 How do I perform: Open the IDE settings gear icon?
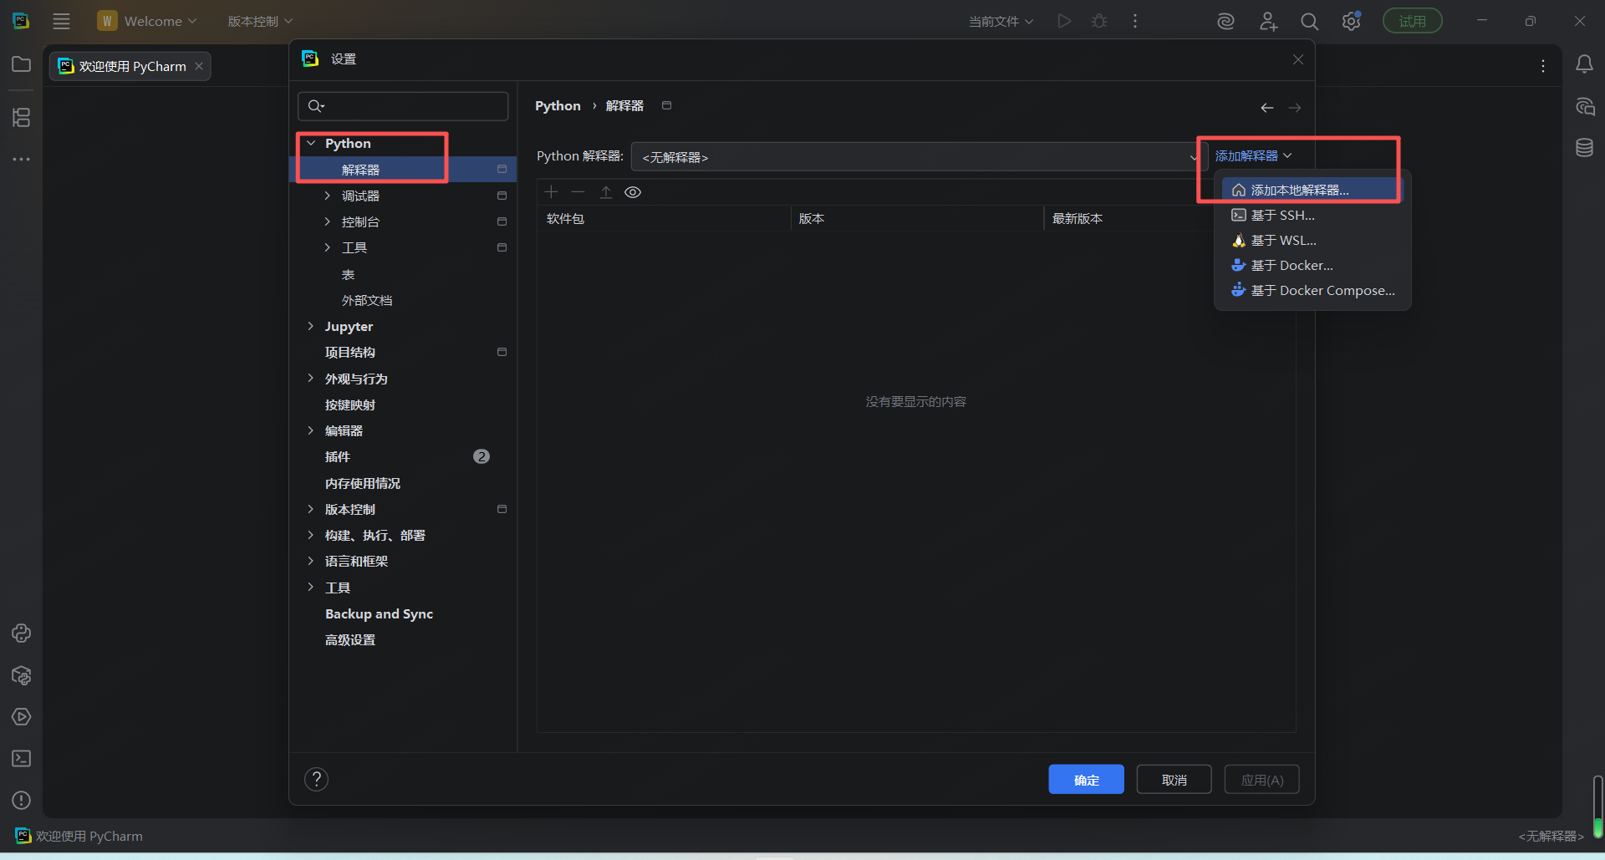point(1352,22)
